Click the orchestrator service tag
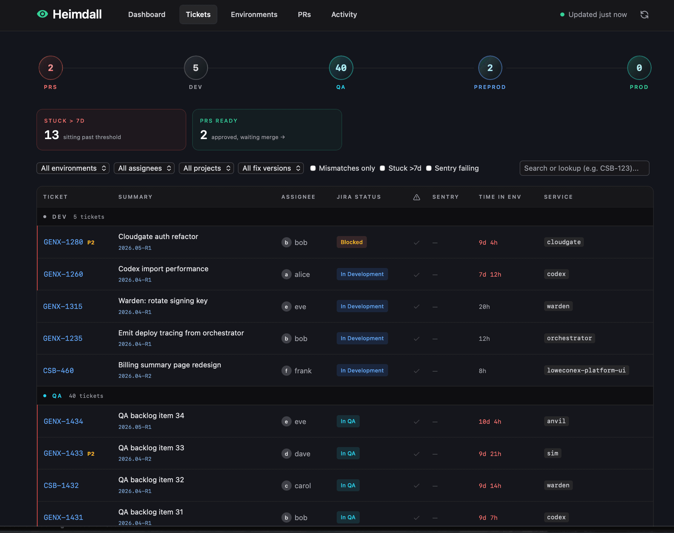Image resolution: width=674 pixels, height=533 pixels. pos(569,338)
